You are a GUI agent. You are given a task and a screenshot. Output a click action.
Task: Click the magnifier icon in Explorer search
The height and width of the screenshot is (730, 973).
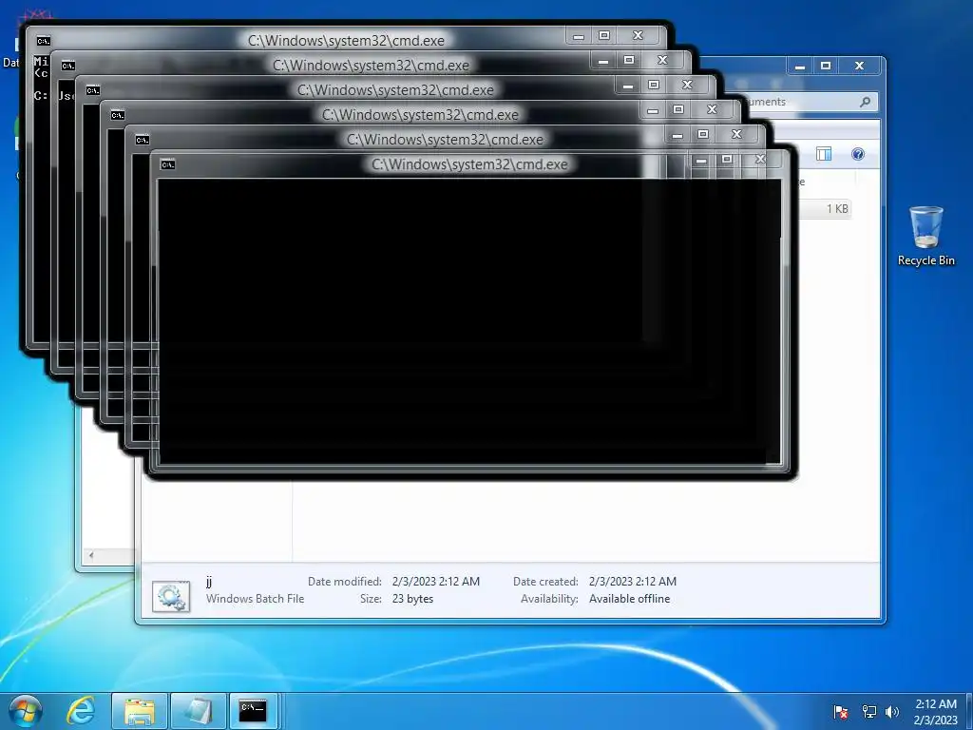coord(865,102)
